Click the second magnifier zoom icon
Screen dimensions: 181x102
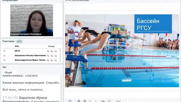pos(85,101)
